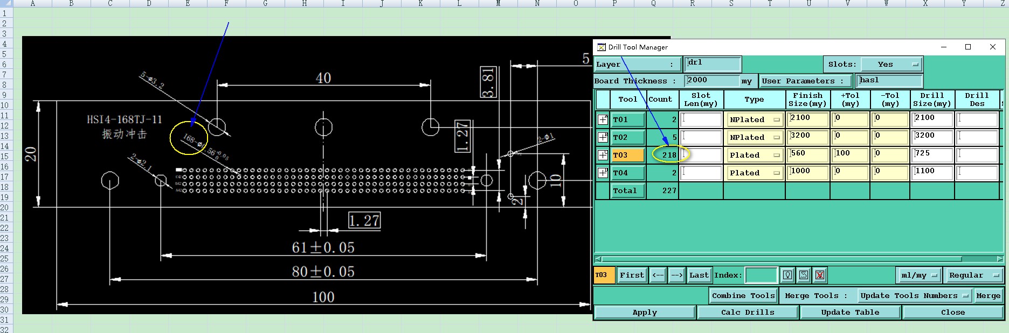
Task: Click the User Parameters button
Action: click(806, 81)
